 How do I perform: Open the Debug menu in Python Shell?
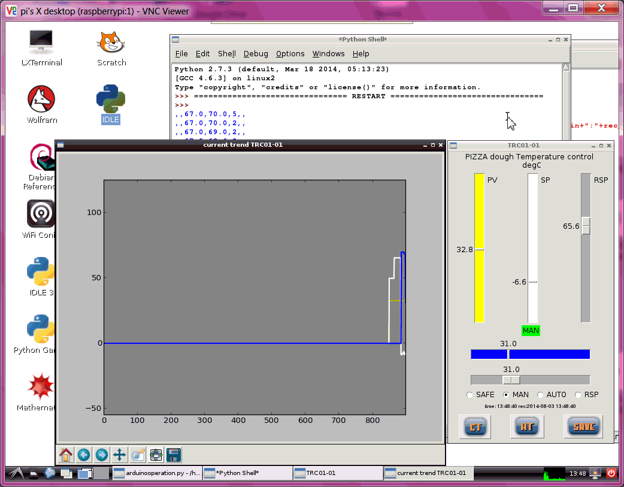256,54
